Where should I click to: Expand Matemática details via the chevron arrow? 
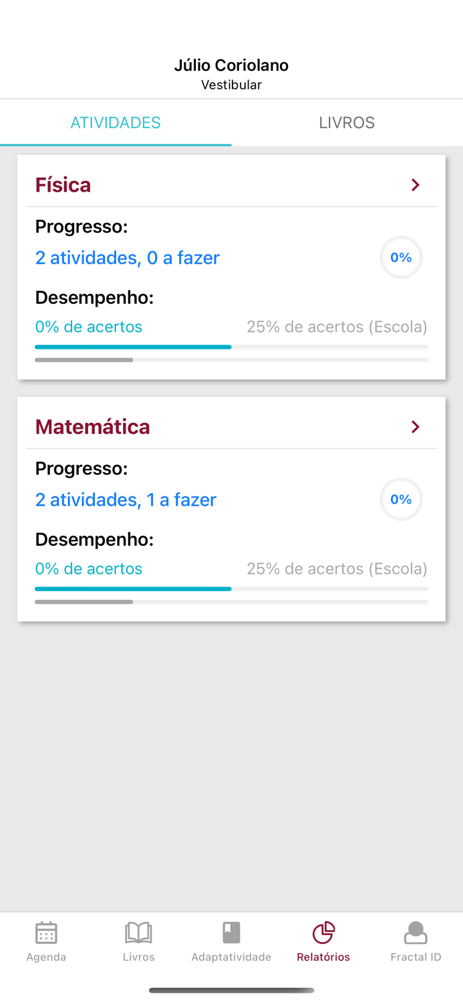[x=415, y=426]
